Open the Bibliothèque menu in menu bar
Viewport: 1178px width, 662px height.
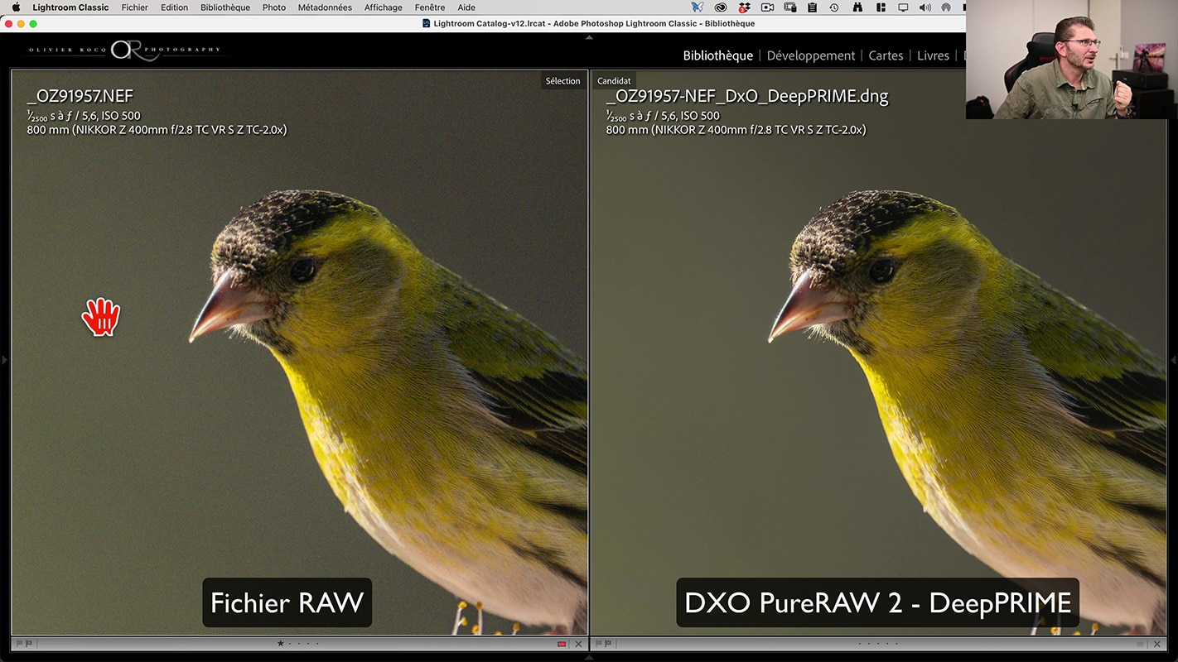pos(225,7)
